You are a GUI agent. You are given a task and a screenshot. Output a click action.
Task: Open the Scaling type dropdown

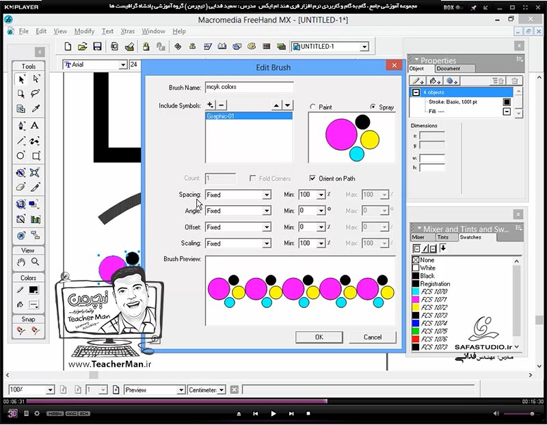267,244
